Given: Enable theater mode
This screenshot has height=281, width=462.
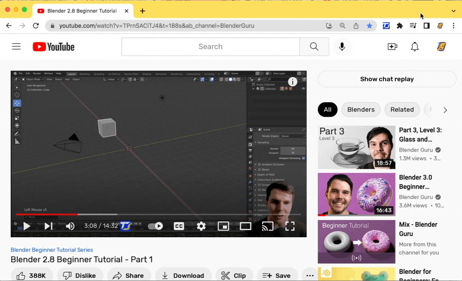Looking at the screenshot, I should (246, 226).
